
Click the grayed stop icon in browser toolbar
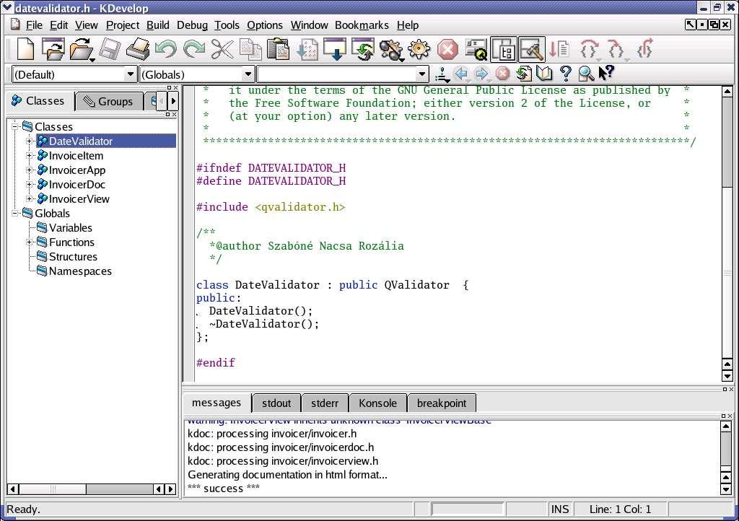click(x=502, y=74)
